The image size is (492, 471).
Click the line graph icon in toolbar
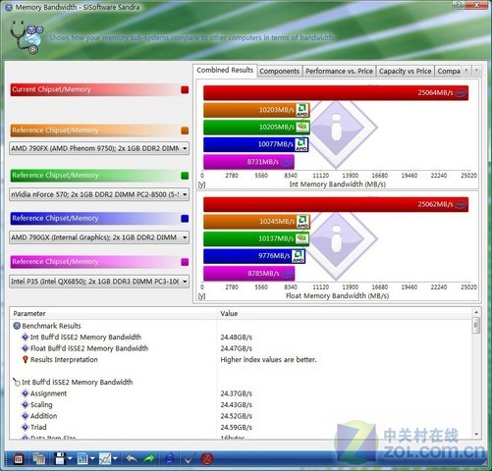(105, 458)
